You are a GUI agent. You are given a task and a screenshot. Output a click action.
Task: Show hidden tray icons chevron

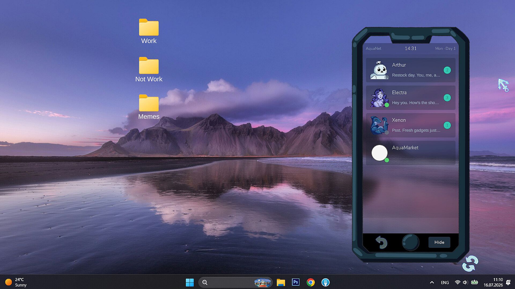pos(432,282)
